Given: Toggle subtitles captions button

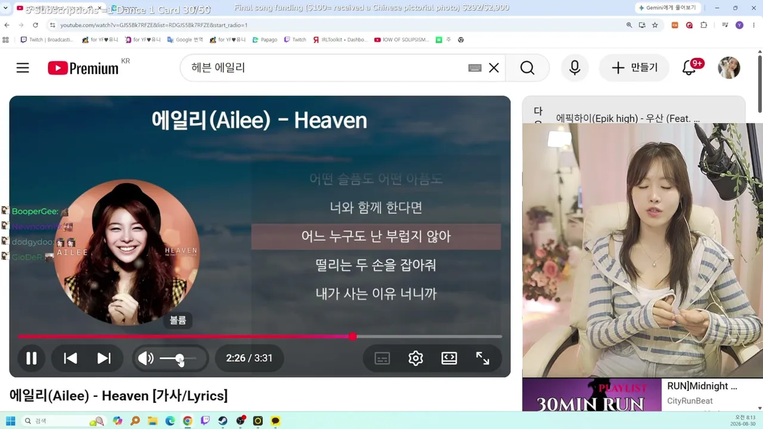Looking at the screenshot, I should [382, 358].
